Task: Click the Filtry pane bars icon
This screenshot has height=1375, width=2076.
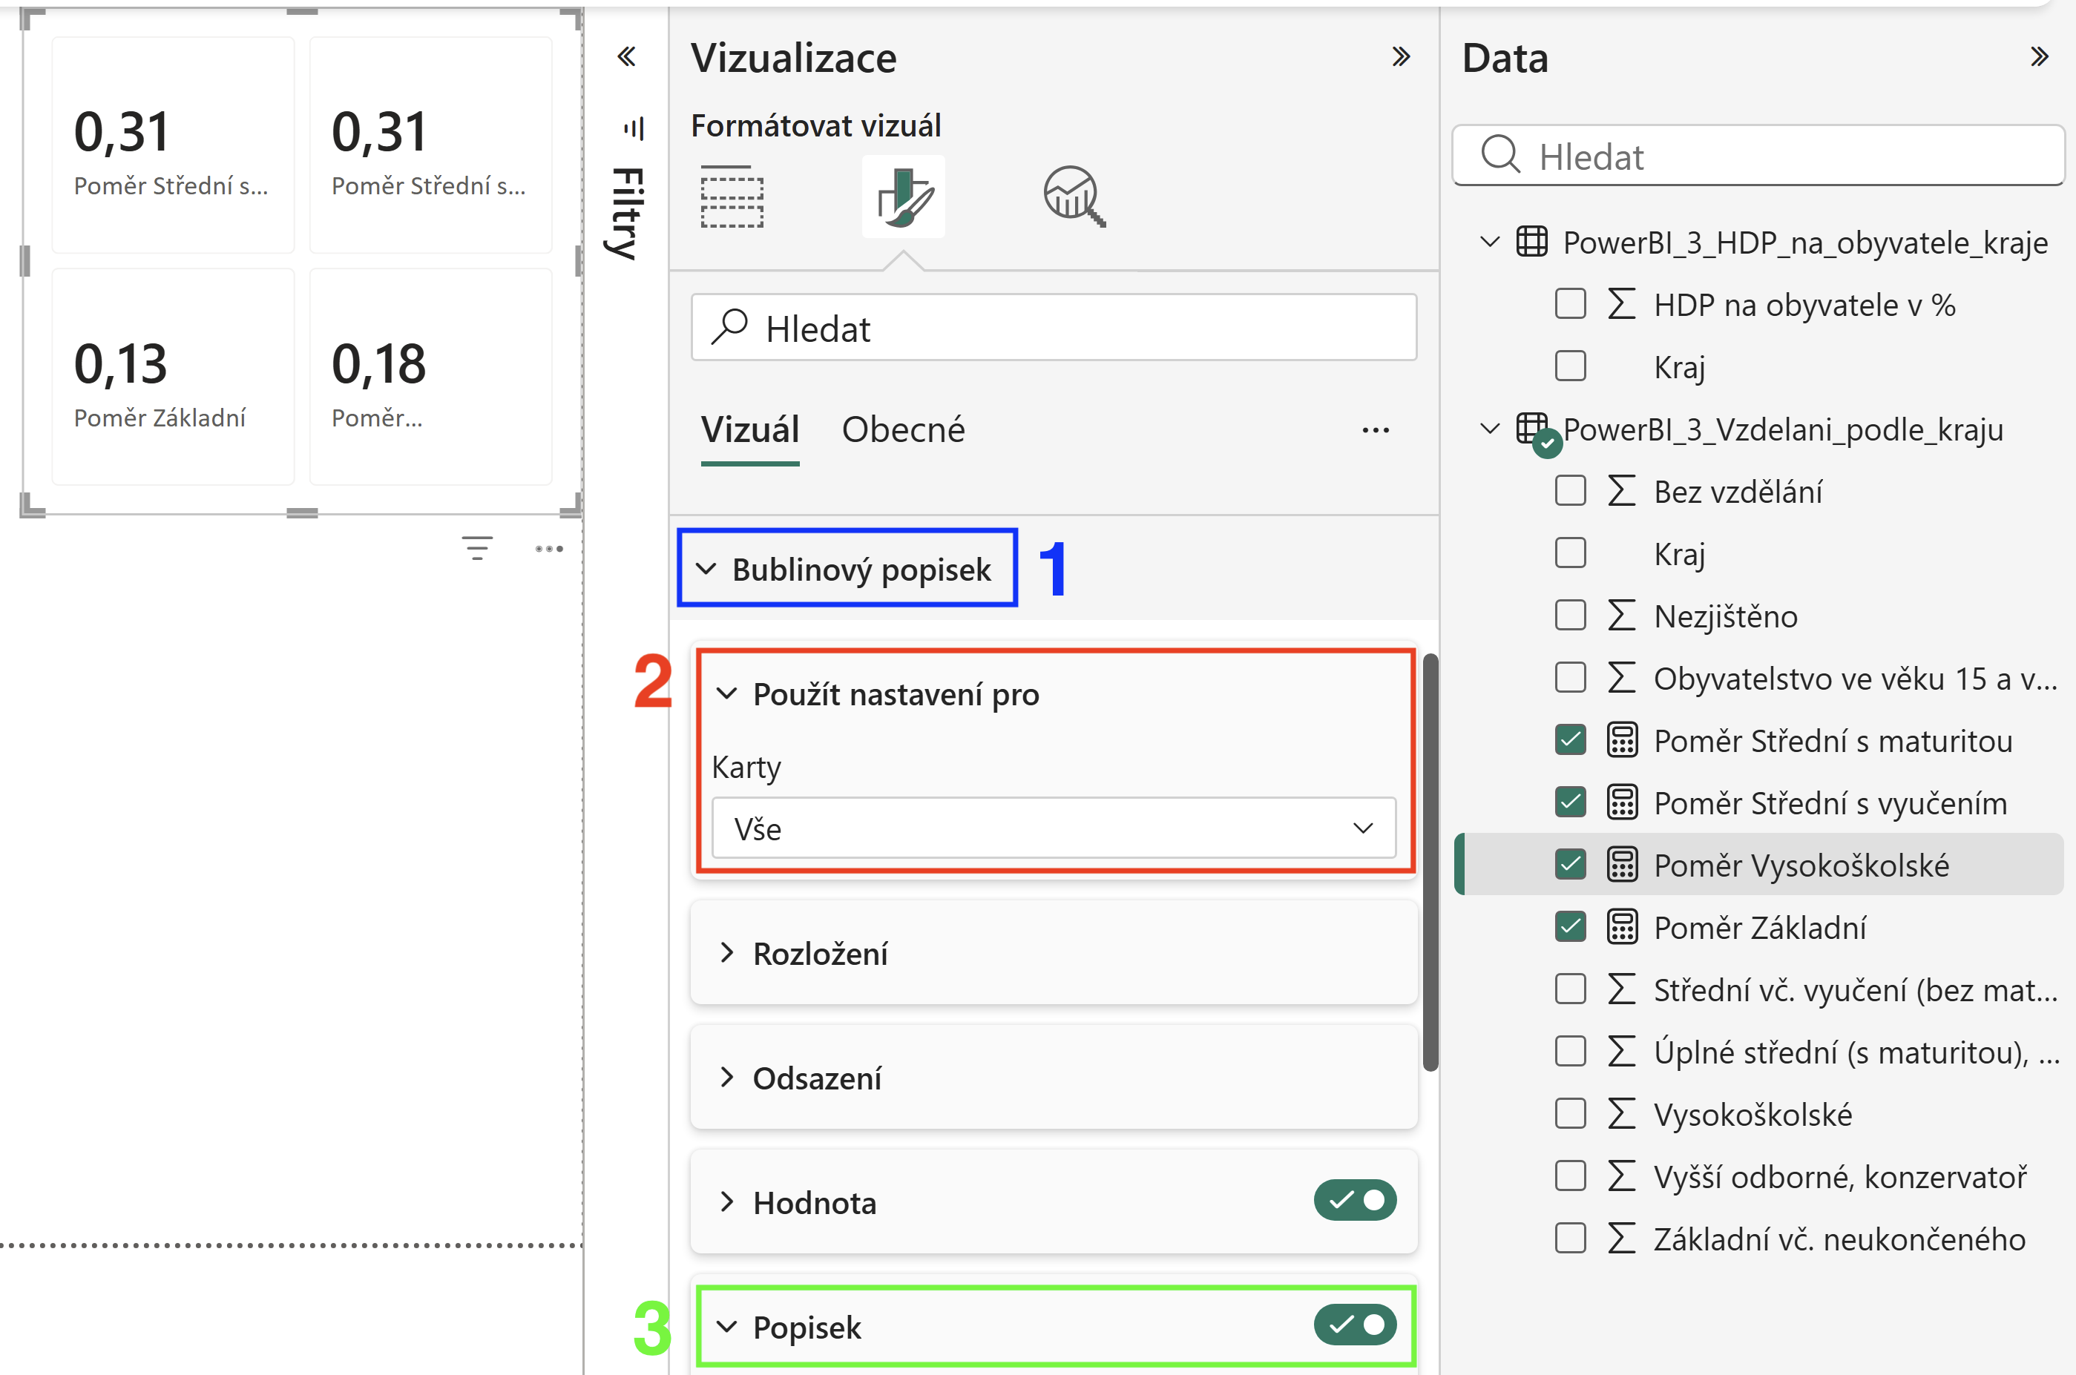Action: 633,128
